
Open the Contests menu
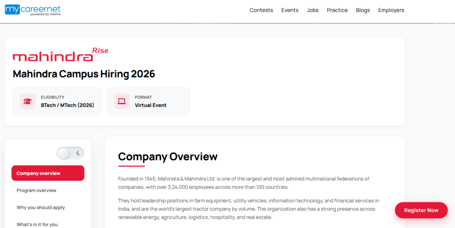261,10
